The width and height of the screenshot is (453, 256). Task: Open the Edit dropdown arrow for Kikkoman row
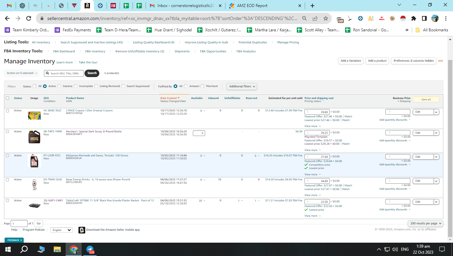click(x=436, y=157)
